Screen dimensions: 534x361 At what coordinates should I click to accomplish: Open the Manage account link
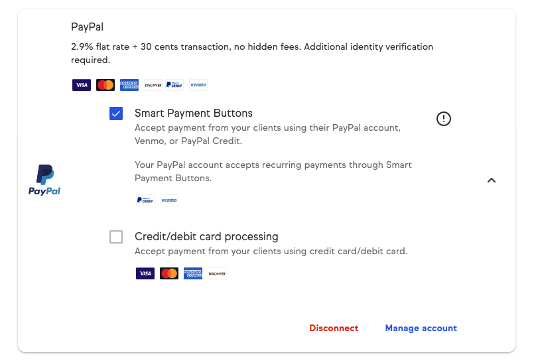click(421, 328)
